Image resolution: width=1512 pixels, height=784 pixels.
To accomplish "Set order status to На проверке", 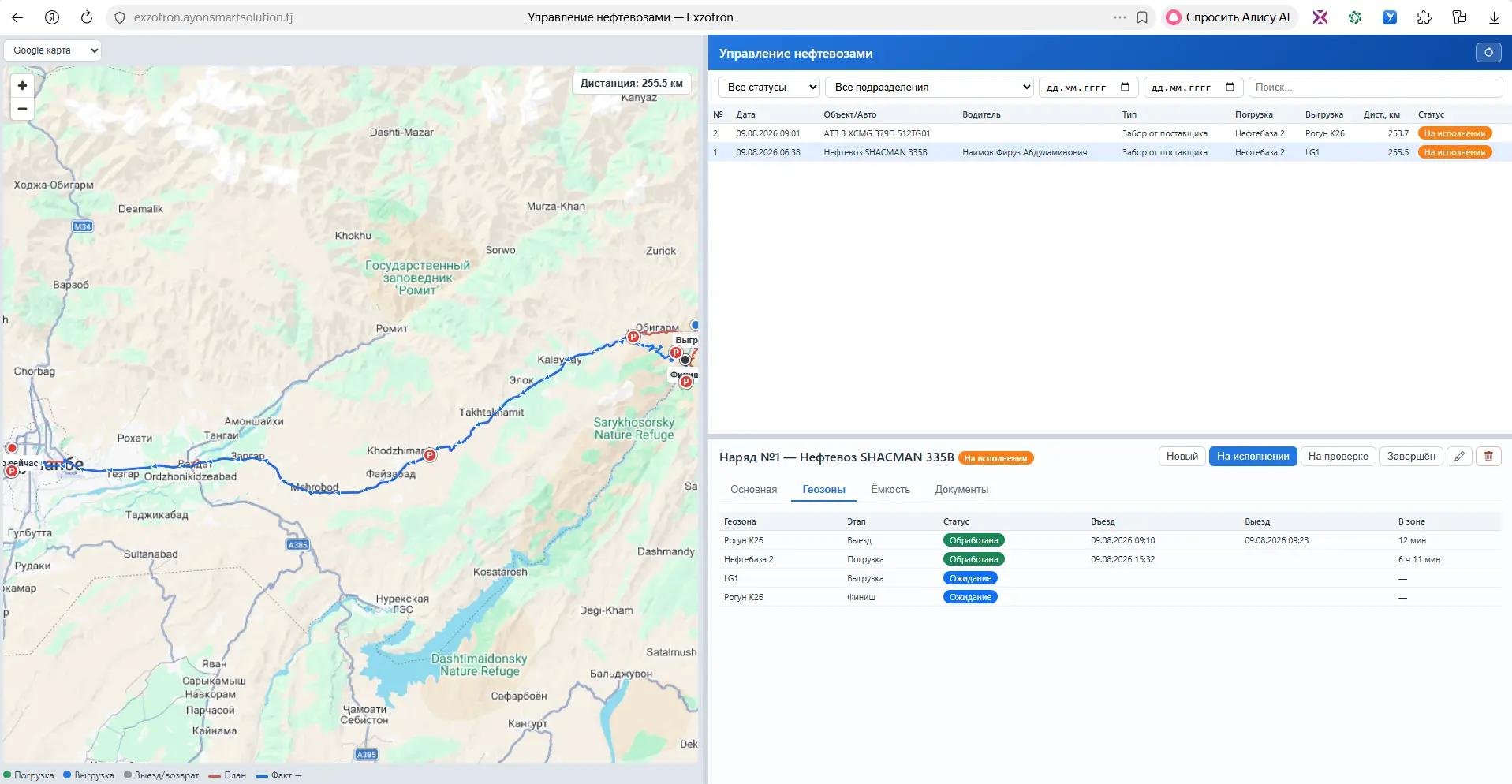I will coord(1338,456).
